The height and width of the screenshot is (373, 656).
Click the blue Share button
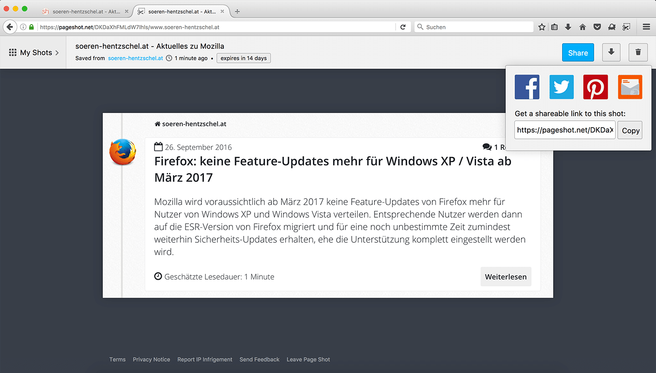click(578, 53)
